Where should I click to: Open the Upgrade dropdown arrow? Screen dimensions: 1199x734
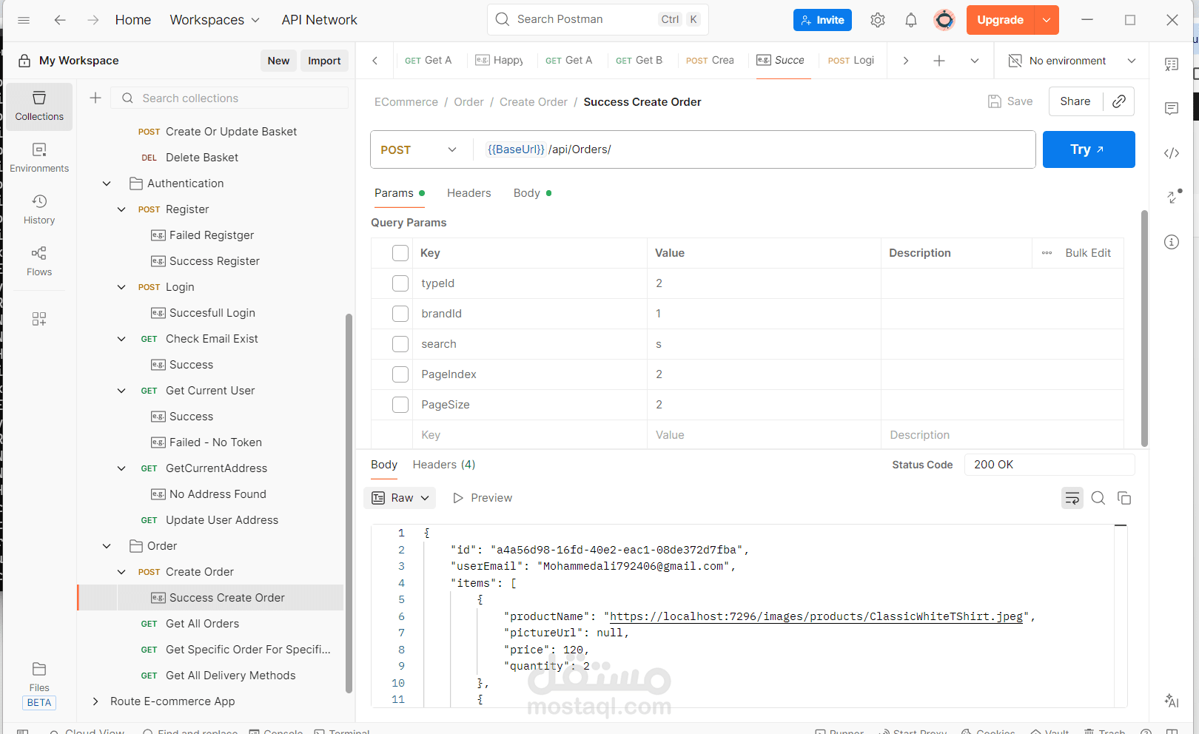(1047, 20)
